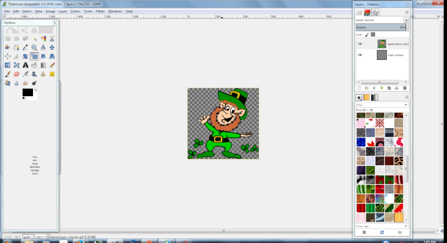Open the Patterns tab configuration menu arrow
The height and width of the screenshot is (243, 447).
(x=407, y=97)
